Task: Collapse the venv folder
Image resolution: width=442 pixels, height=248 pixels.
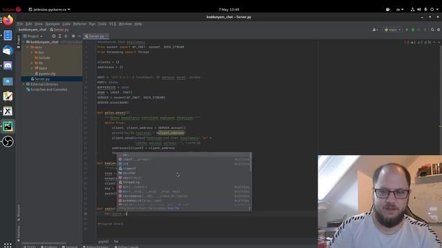Action: 28,48
